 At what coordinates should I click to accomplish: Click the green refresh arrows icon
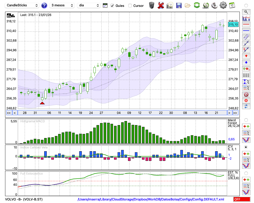(197, 5)
